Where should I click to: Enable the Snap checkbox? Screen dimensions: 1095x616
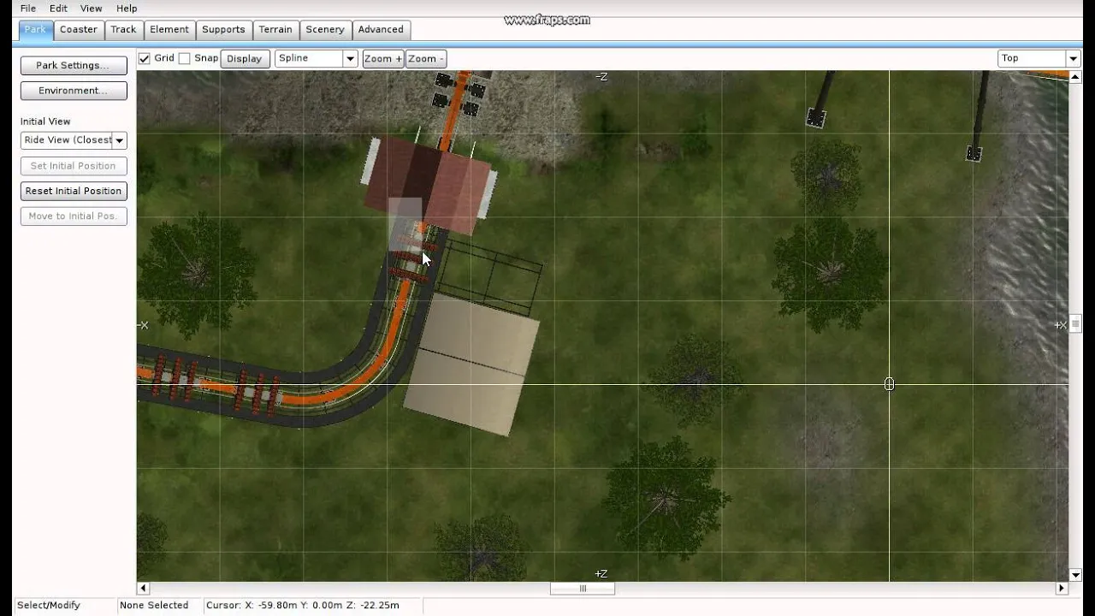[184, 58]
